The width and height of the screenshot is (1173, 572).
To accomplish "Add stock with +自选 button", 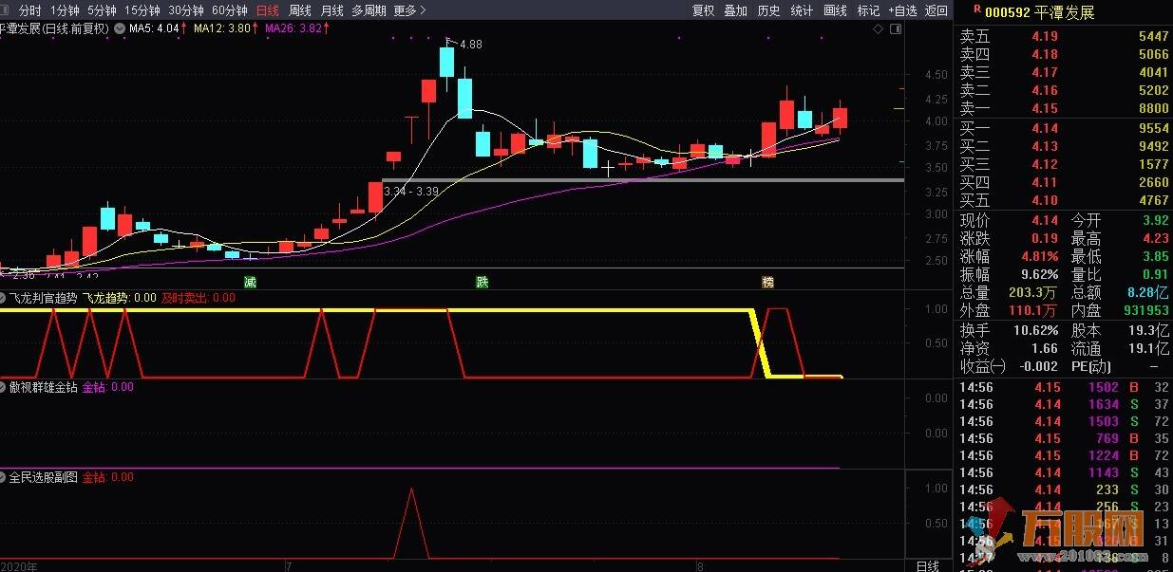I will click(902, 10).
